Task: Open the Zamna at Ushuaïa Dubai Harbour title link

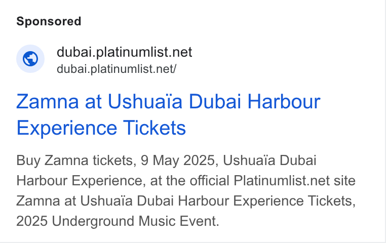Action: point(168,114)
